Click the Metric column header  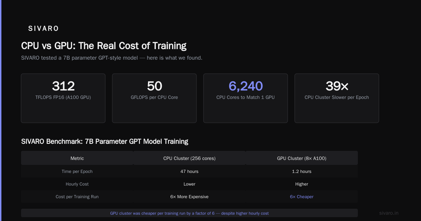point(77,158)
